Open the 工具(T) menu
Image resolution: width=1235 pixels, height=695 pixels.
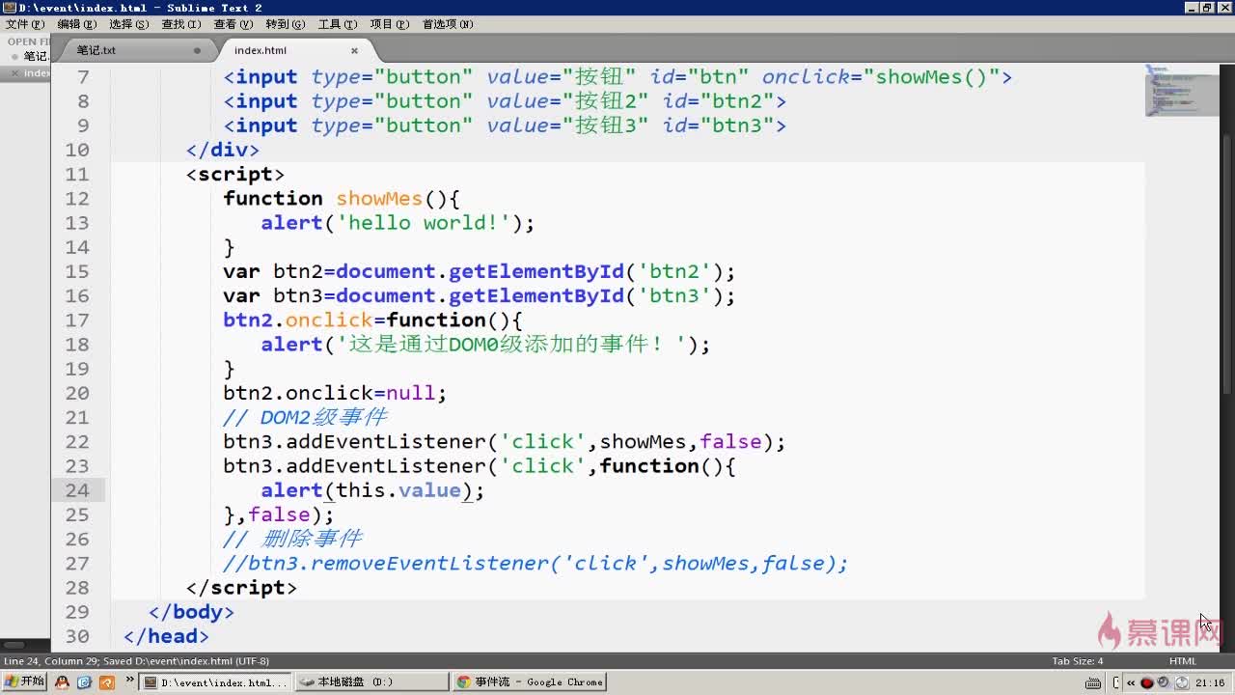[338, 24]
